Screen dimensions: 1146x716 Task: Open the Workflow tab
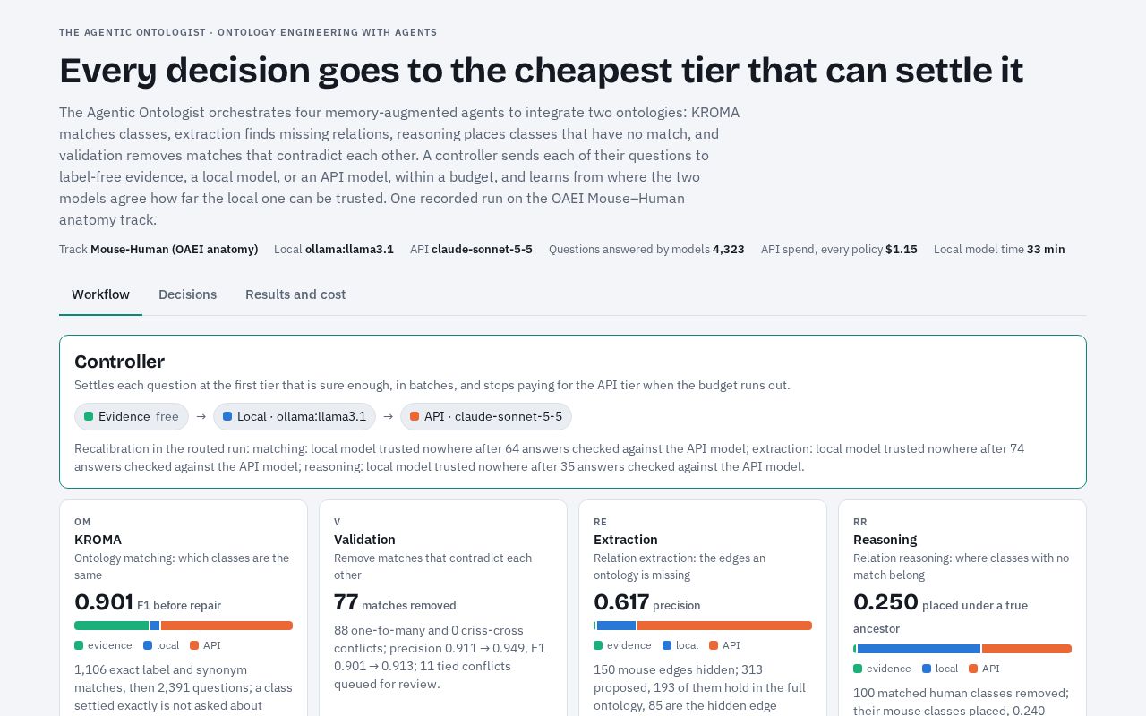pos(100,294)
